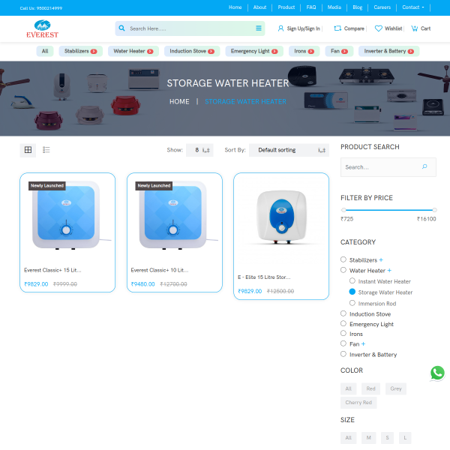Click the user icon beside Sign Up/Sign In
This screenshot has width=450, height=450.
tap(280, 28)
